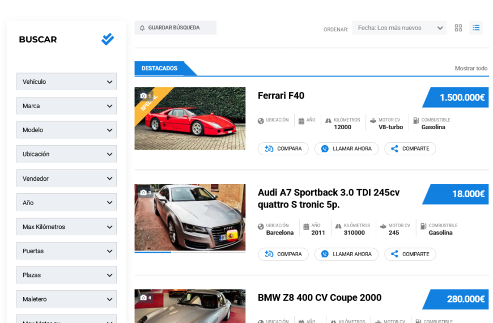The height and width of the screenshot is (323, 493).
Task: Click the 280.000€ price tag
Action: coord(456,299)
